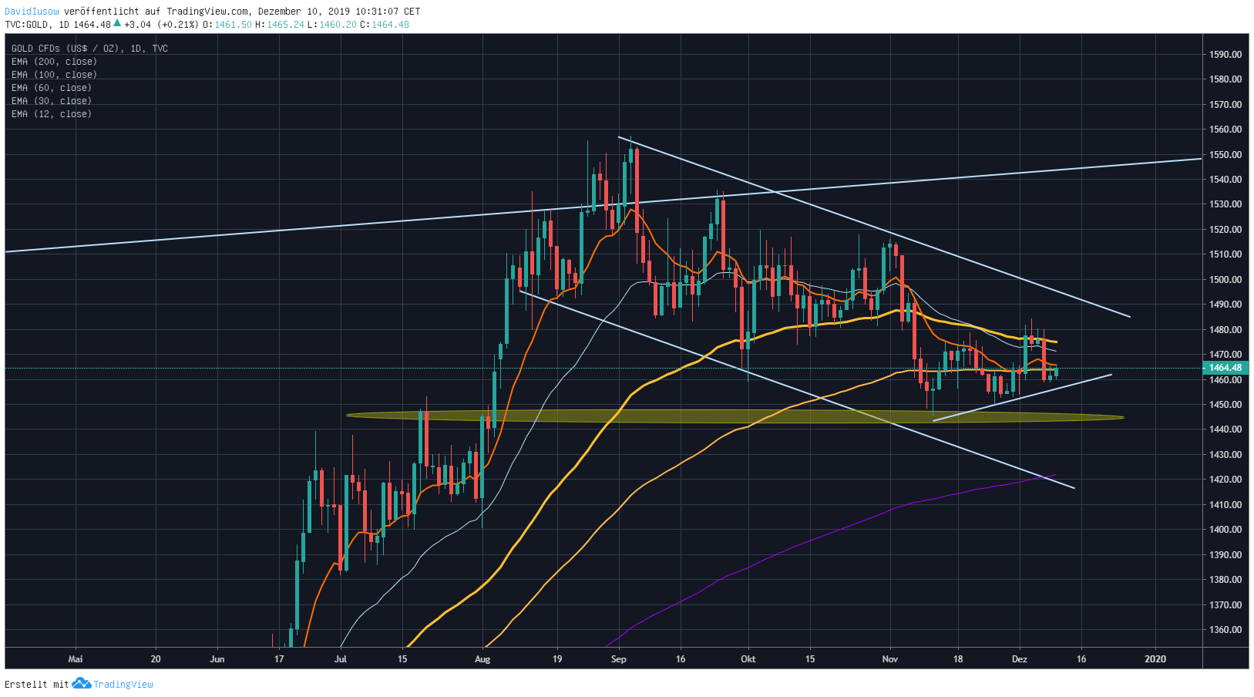The height and width of the screenshot is (697, 1254).
Task: Click the 1420.00 price axis label
Action: tap(1225, 480)
